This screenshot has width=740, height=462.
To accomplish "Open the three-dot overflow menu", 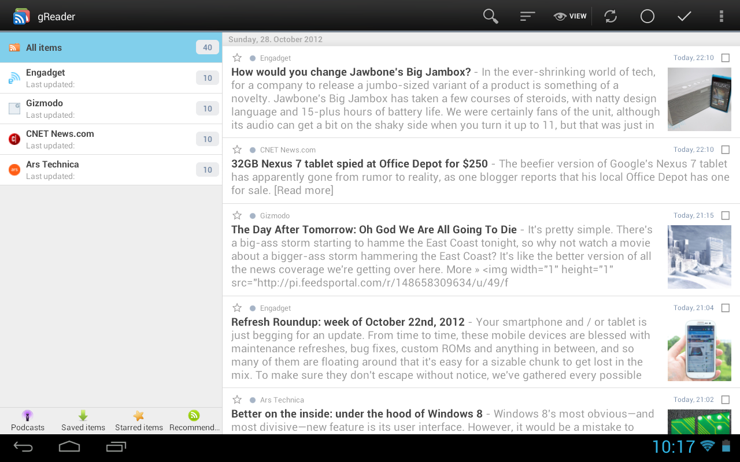I will [x=721, y=16].
